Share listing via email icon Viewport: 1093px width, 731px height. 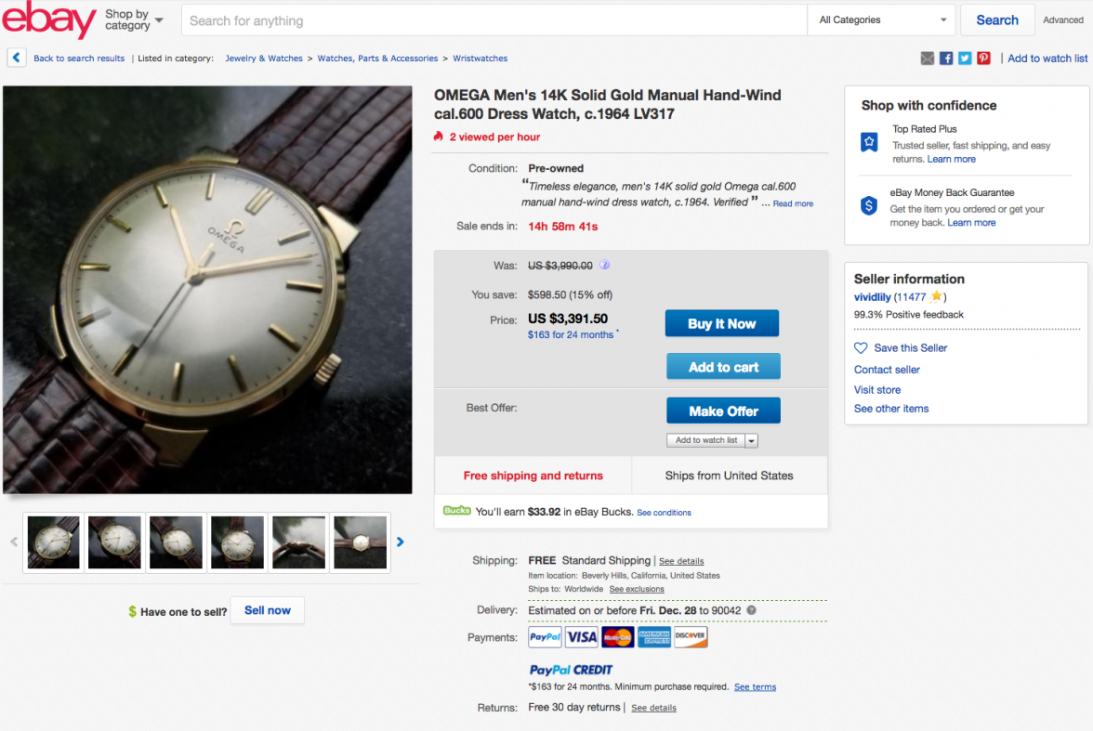(928, 59)
